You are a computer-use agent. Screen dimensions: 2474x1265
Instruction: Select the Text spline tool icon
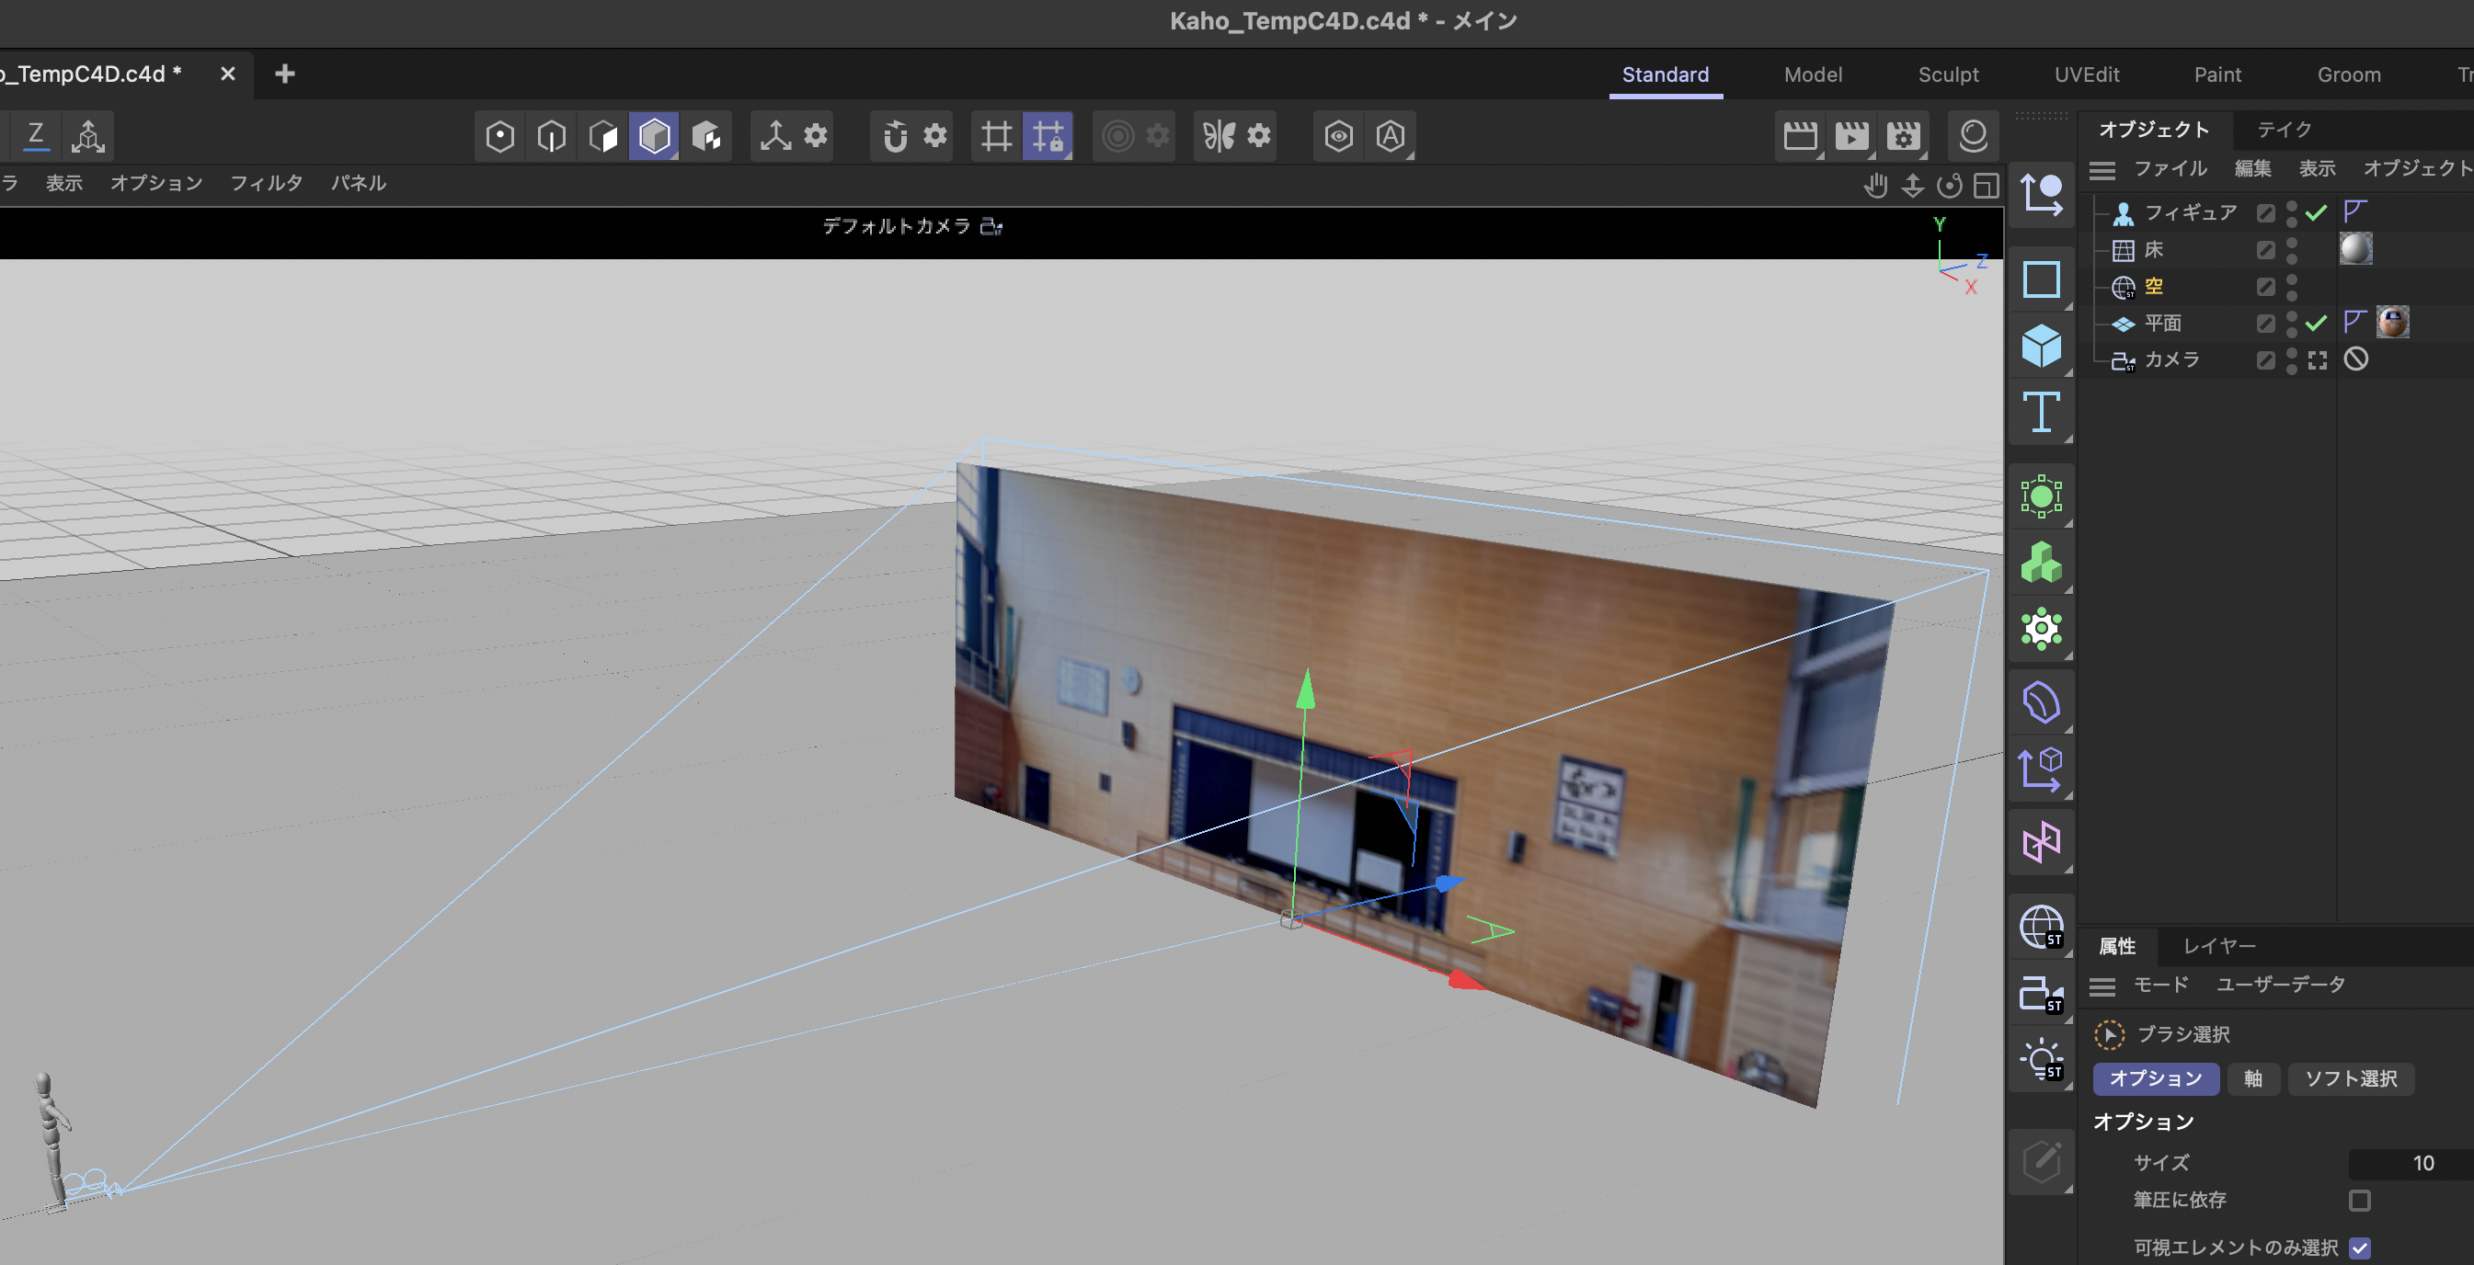point(2040,413)
